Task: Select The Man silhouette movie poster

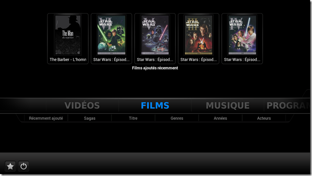Action: click(68, 35)
